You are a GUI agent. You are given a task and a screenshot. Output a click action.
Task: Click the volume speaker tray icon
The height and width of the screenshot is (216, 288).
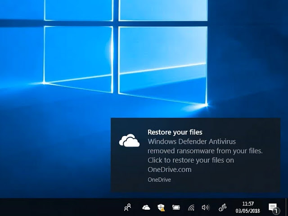pos(206,207)
